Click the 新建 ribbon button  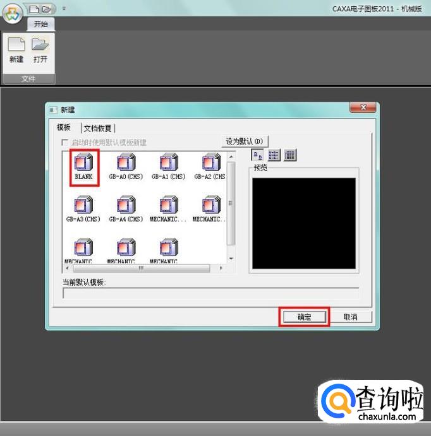[x=16, y=50]
